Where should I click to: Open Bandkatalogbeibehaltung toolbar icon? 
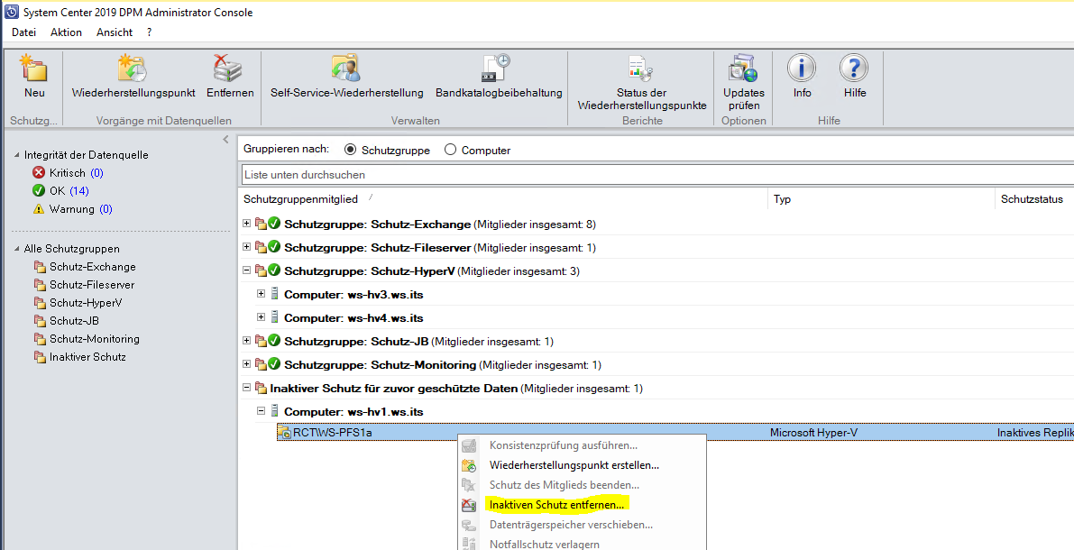496,69
